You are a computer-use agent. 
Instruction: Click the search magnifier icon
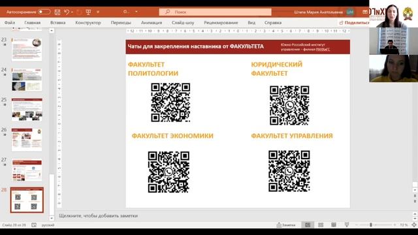[x=167, y=12]
